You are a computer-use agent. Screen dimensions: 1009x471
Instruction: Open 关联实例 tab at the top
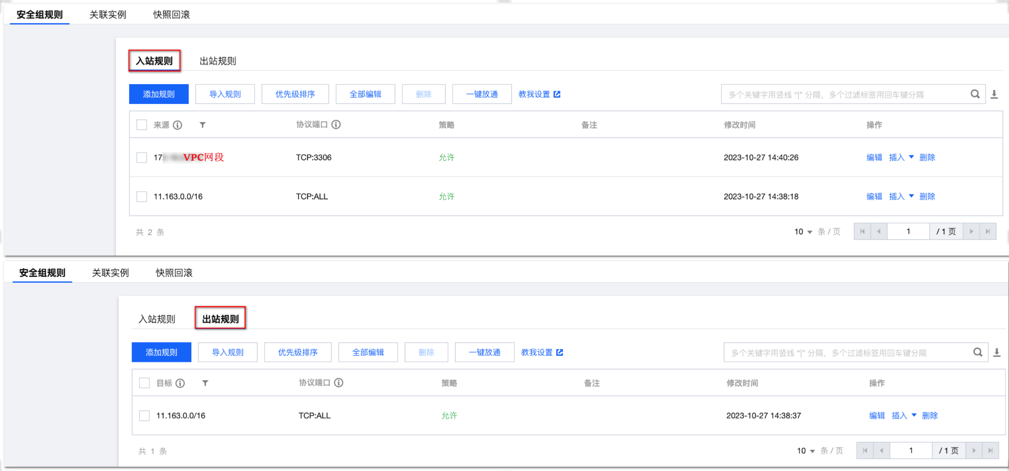108,15
